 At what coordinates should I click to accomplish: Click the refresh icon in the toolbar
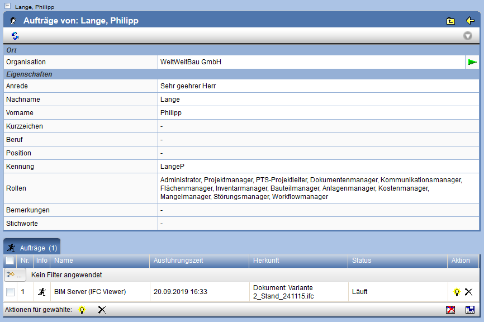(x=15, y=36)
